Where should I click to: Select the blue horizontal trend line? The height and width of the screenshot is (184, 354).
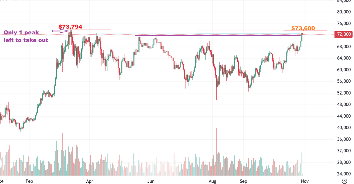pos(197,33)
